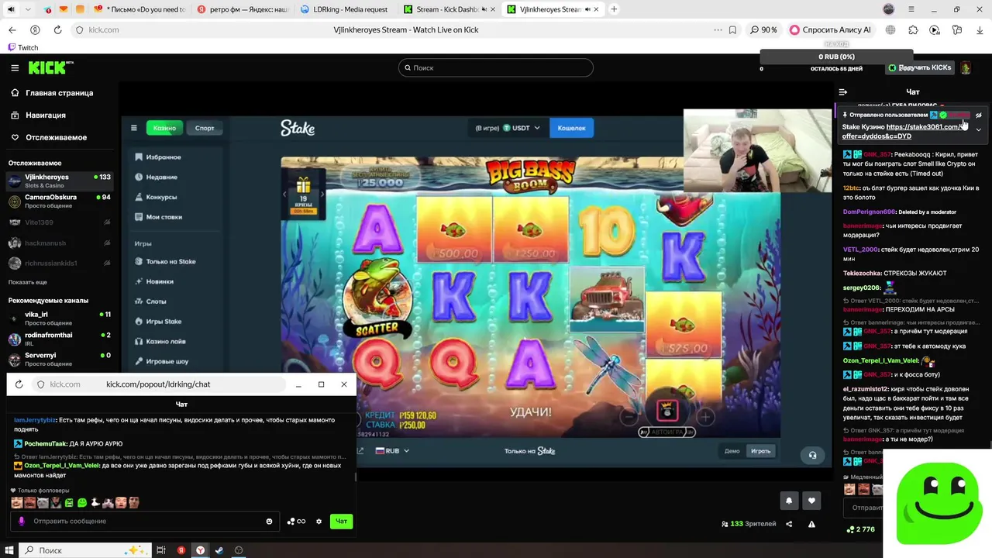The image size is (992, 558).
Task: Go back in the browser
Action: point(12,29)
